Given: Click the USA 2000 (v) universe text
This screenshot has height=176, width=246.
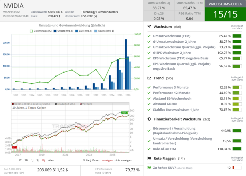Looking at the screenshot, I should click(89, 16).
